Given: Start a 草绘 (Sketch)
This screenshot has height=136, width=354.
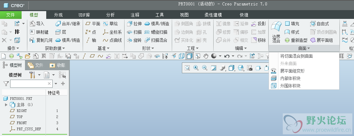Looking at the screenshot, I should (x=110, y=24).
